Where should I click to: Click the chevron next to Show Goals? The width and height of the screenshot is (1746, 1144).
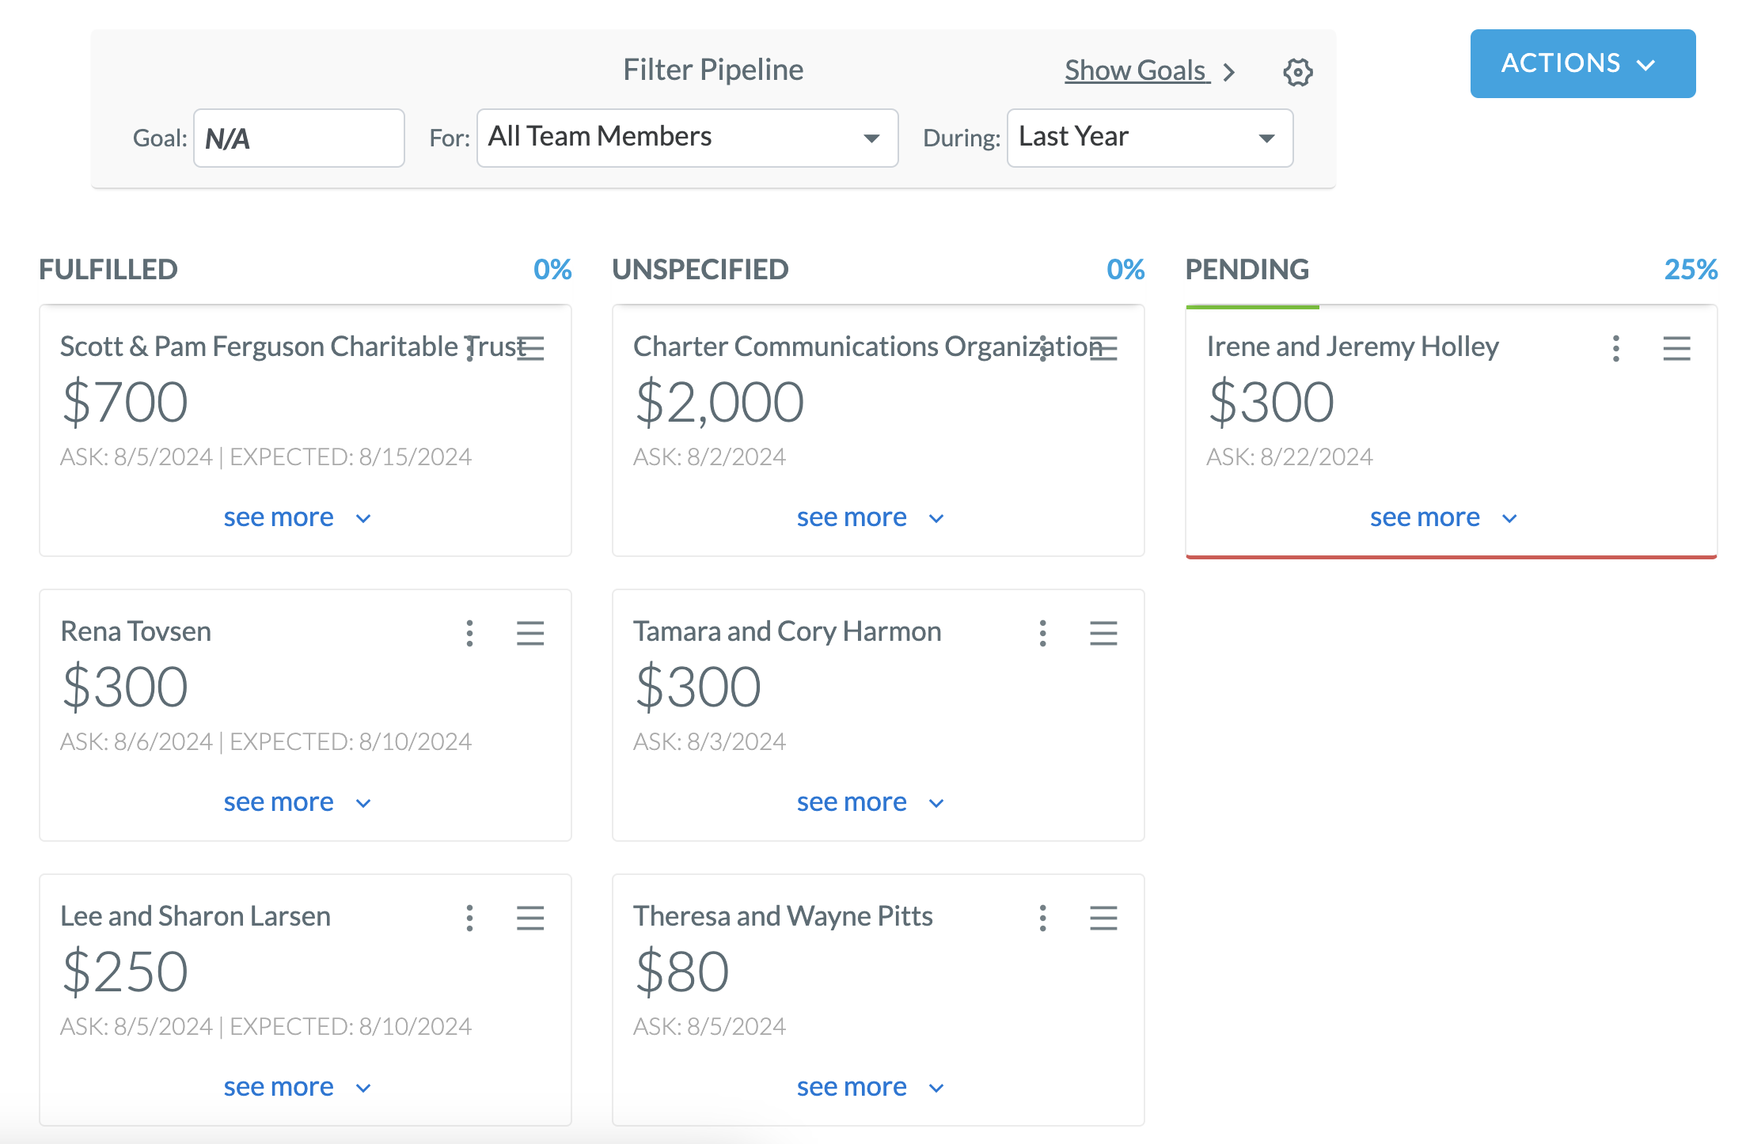(x=1229, y=72)
